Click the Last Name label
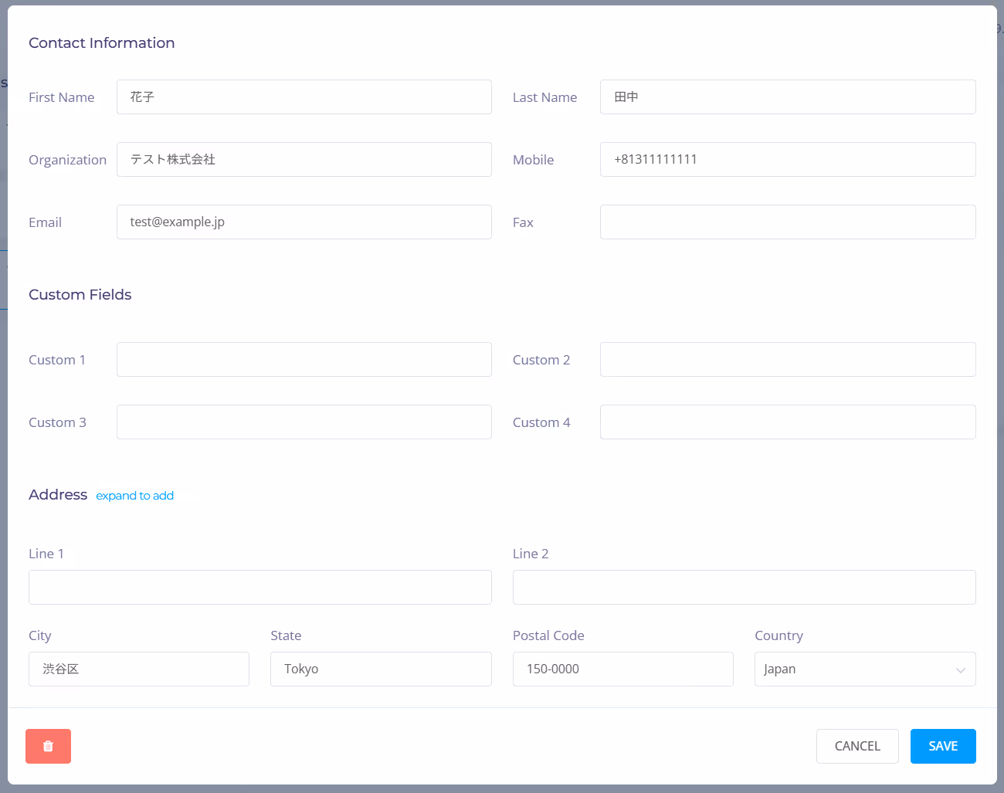Viewport: 1004px width, 793px height. [545, 97]
